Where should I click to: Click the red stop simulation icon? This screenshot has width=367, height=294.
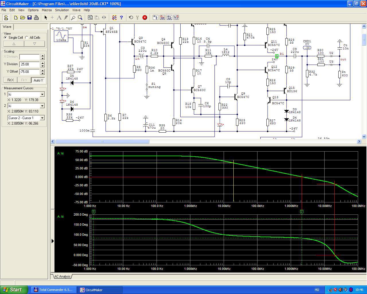pyautogui.click(x=145, y=18)
